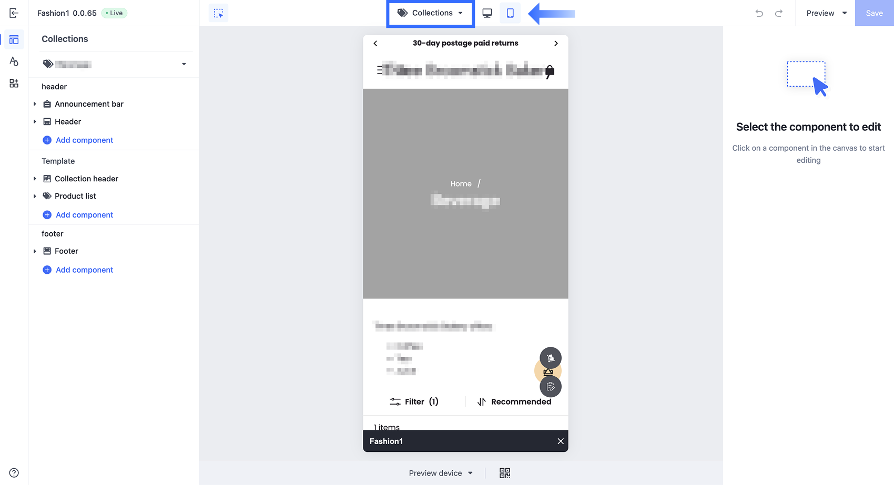
Task: Switch to desktop preview mode
Action: point(487,13)
